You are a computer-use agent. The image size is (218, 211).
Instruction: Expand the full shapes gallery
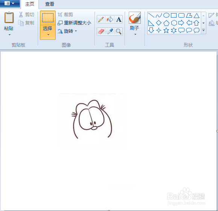(x=203, y=30)
